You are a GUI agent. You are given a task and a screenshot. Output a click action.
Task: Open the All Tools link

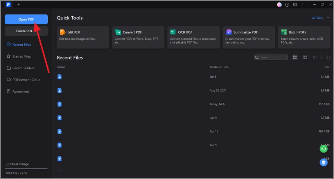[x=317, y=18]
